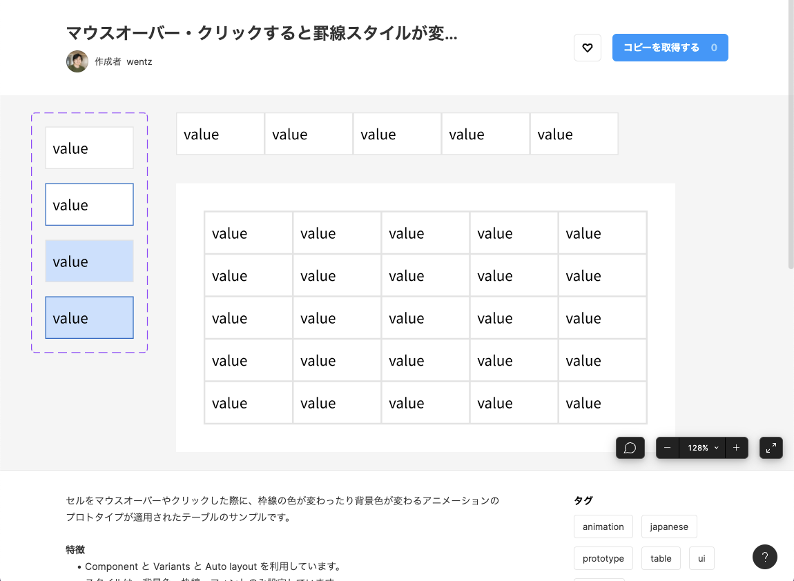Viewport: 794px width, 581px height.
Task: Click the blue-highlighted value cell in the variants frame
Action: [x=89, y=261]
